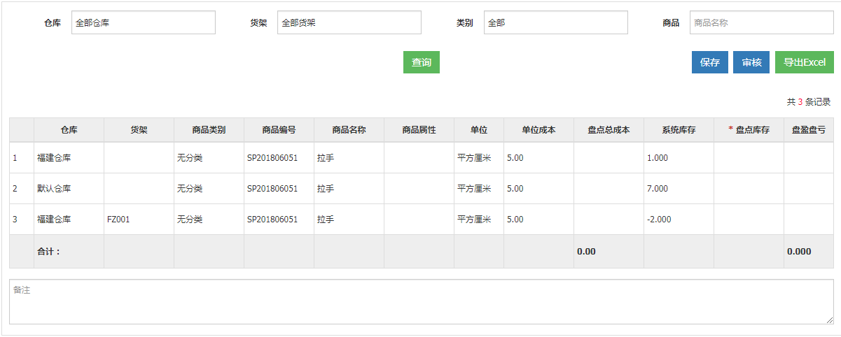This screenshot has height=337, width=841.
Task: Click the 保存 save button
Action: [710, 62]
